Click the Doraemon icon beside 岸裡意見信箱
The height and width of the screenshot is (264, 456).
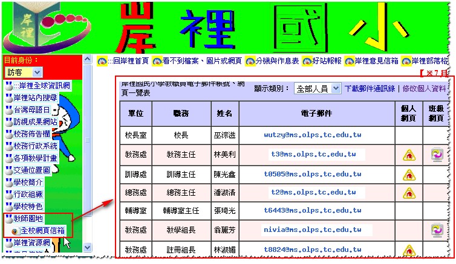(x=350, y=61)
